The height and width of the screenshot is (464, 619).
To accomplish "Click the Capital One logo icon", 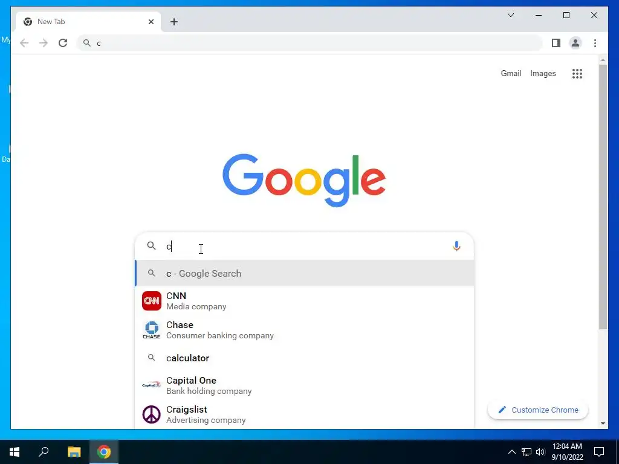I will pos(152,385).
